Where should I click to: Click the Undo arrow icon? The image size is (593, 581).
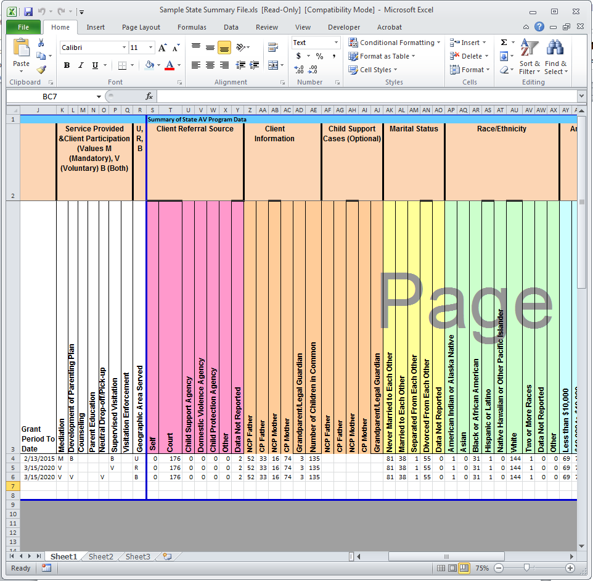(x=41, y=11)
